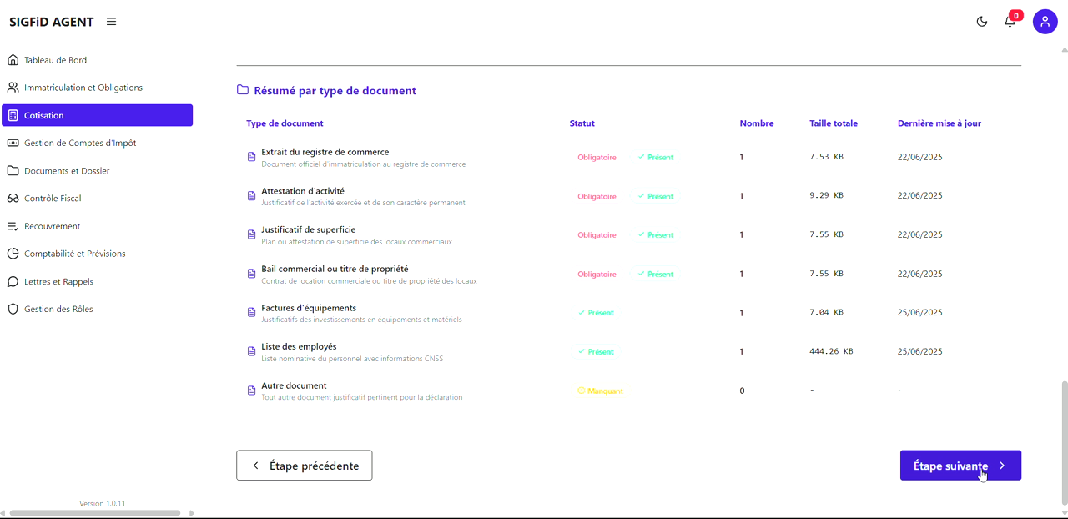Viewport: 1068px width, 519px height.
Task: Open the user profile account menu
Action: 1045,21
